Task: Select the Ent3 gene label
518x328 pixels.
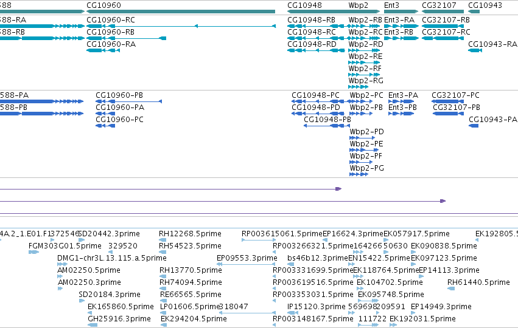Action: (391, 5)
